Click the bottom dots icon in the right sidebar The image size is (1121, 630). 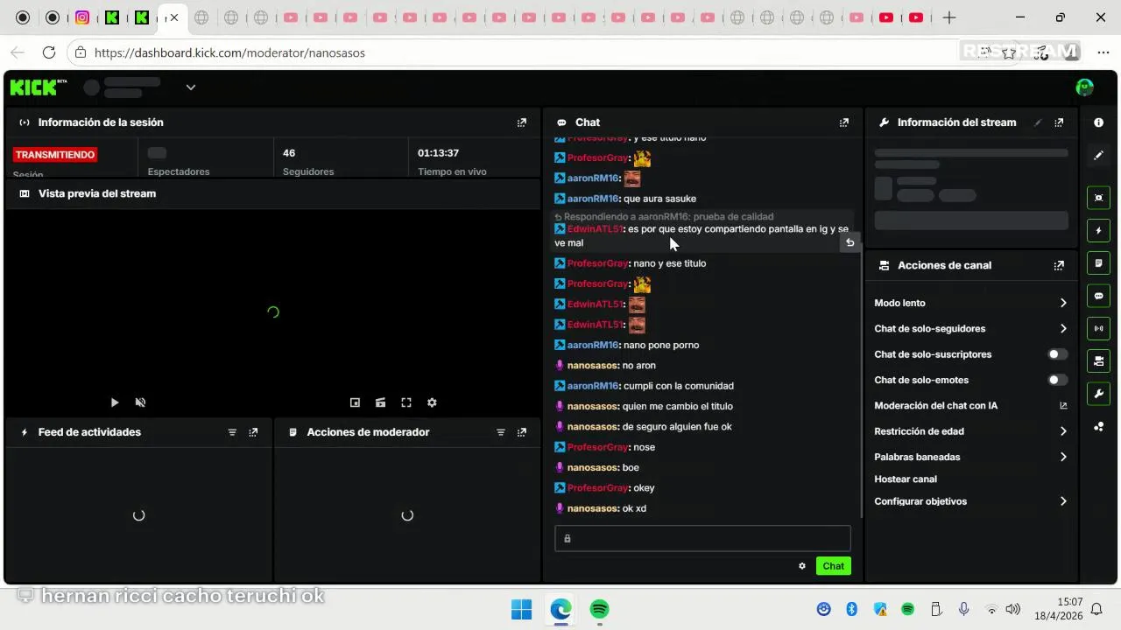click(x=1098, y=426)
